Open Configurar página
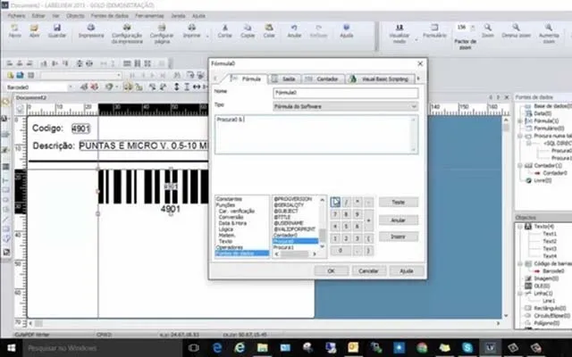The width and height of the screenshot is (572, 357). pyautogui.click(x=162, y=28)
